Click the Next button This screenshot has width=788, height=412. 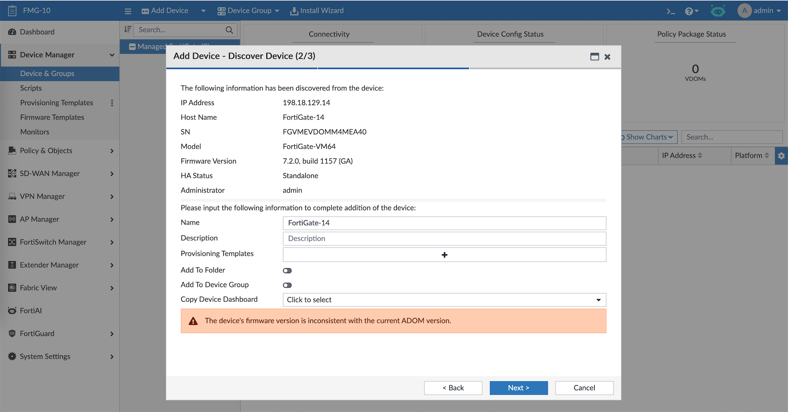(x=518, y=388)
